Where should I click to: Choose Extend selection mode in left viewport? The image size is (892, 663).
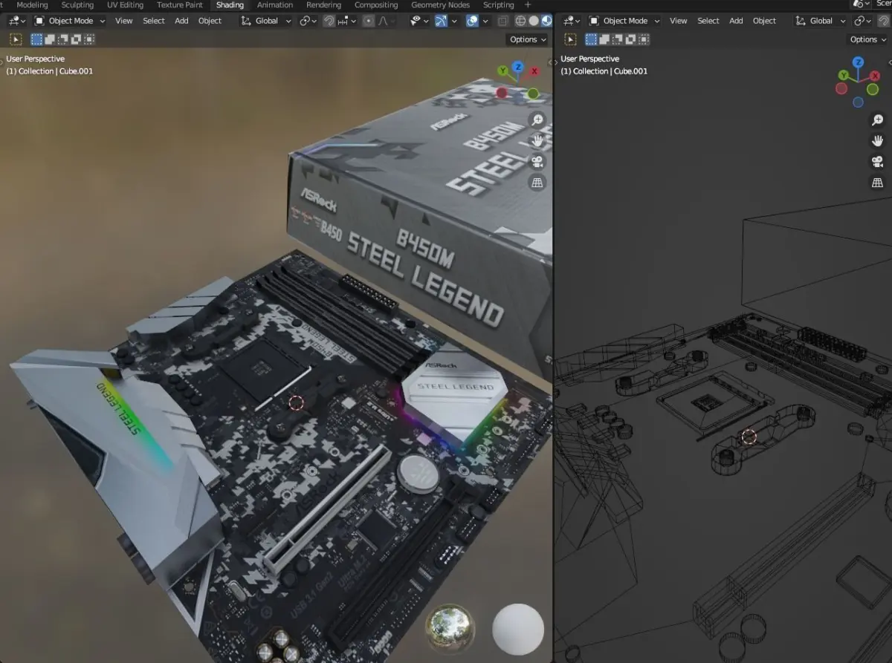[49, 39]
